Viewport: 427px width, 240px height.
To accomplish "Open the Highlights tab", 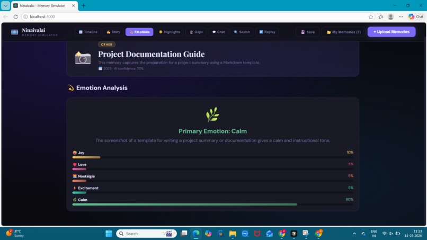I will (170, 32).
